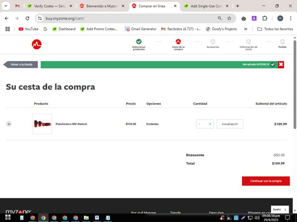Open the tab search dropdown arrow
Viewport: 297px width, 222px height.
(6, 6)
